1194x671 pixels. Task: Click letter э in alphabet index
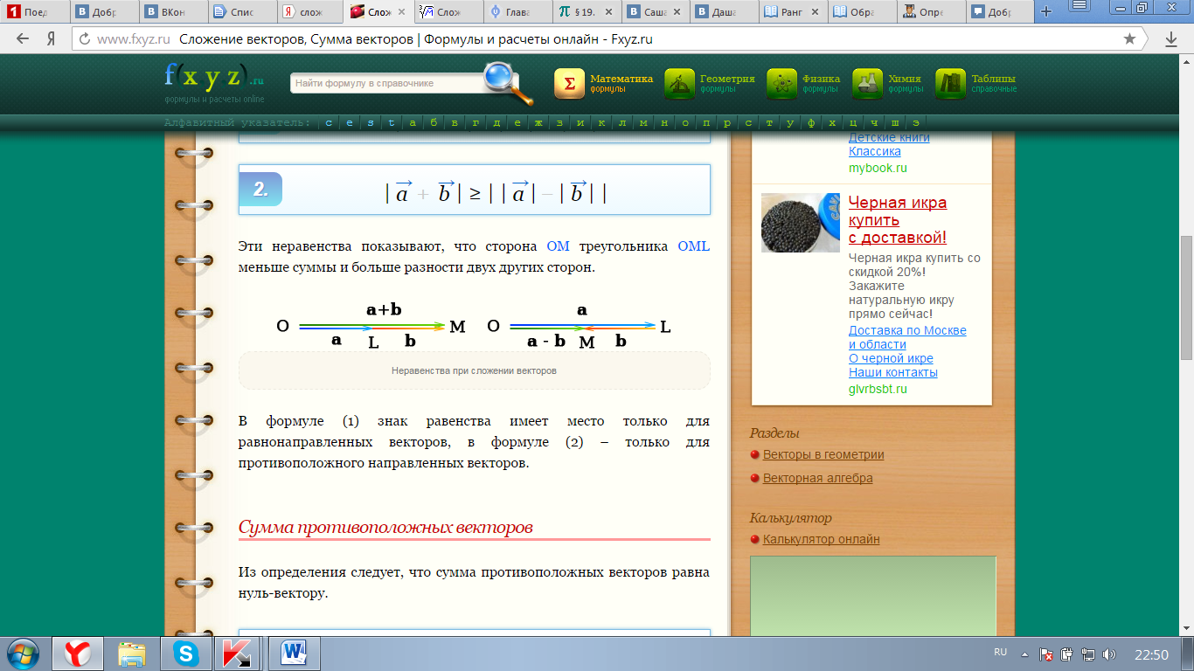click(915, 122)
